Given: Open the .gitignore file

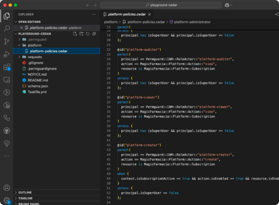Looking at the screenshot, I should pyautogui.click(x=57, y=63).
